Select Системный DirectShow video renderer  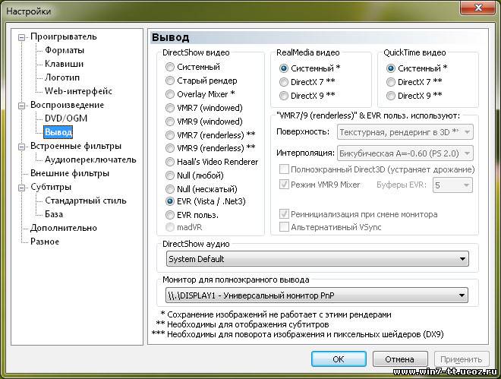[170, 67]
